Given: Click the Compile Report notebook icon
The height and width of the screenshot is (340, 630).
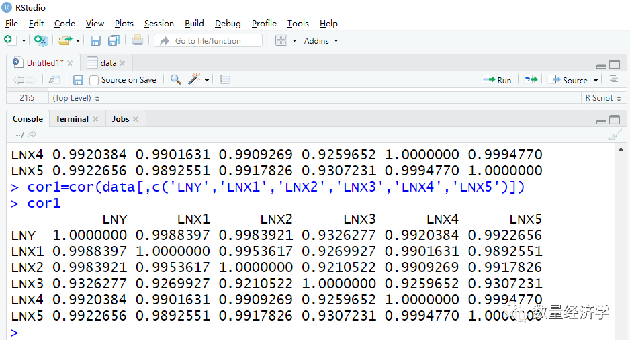Looking at the screenshot, I should [x=224, y=79].
